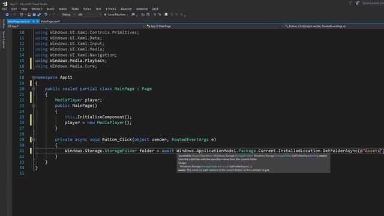
Task: Open the PROJECT menu
Action: click(x=37, y=9)
